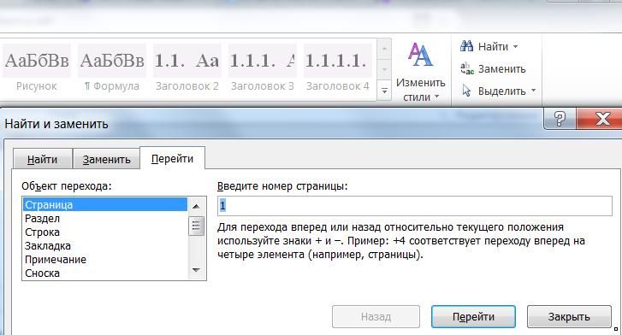Select Закладка in the object list
Screen dimensions: 622x335
pos(104,246)
